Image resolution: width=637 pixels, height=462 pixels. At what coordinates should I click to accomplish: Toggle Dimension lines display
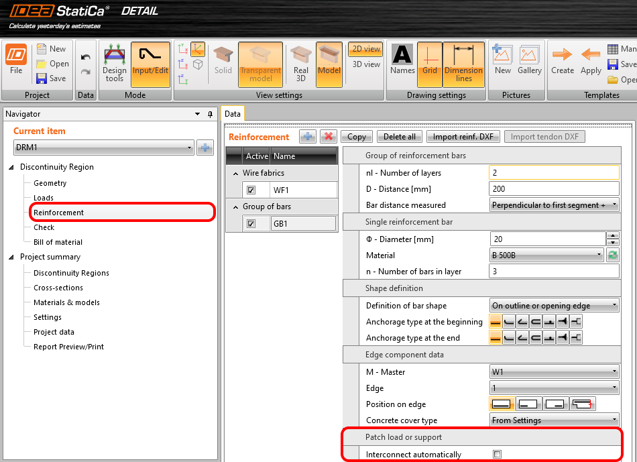click(x=463, y=64)
